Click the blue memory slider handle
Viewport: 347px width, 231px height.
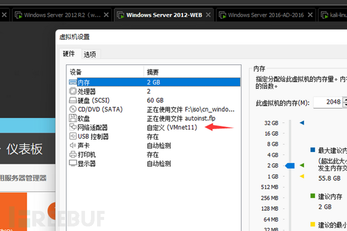(290, 166)
